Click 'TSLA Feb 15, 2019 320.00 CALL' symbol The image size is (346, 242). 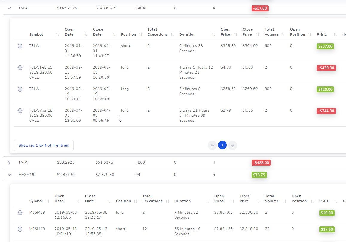tap(41, 72)
